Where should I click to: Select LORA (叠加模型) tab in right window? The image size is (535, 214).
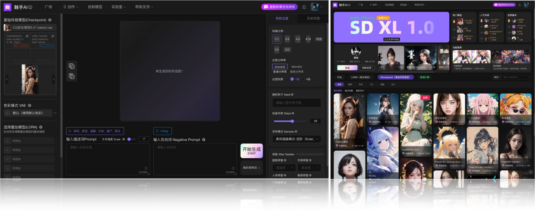[361, 77]
